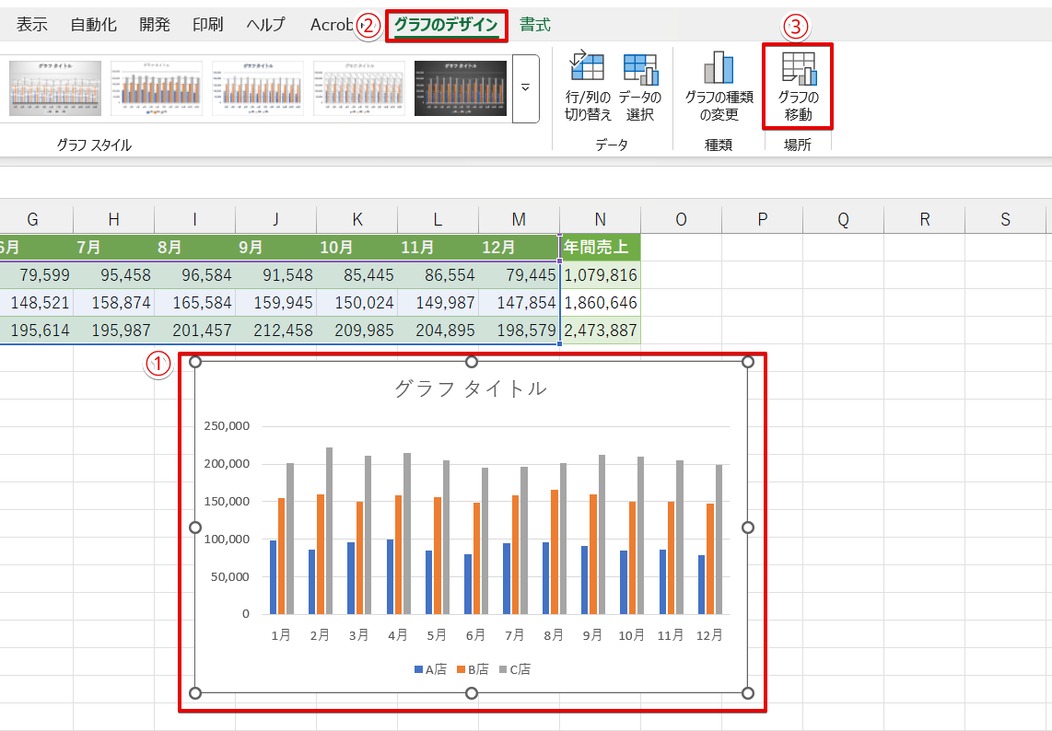Click the 年間売上 header cell
Screen dimensions: 1052x731
600,248
